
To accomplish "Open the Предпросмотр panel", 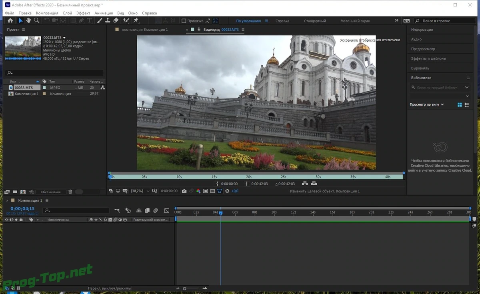I will 423,49.
